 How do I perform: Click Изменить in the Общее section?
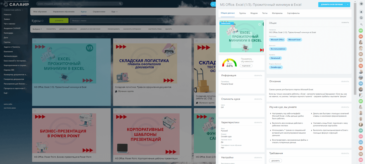click(x=345, y=23)
